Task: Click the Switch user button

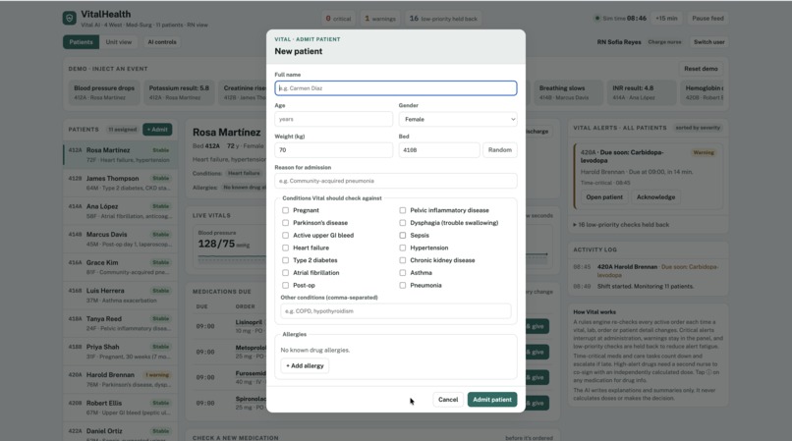Action: 708,42
